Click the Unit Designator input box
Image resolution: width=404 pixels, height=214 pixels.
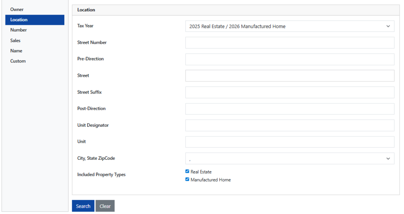290,125
